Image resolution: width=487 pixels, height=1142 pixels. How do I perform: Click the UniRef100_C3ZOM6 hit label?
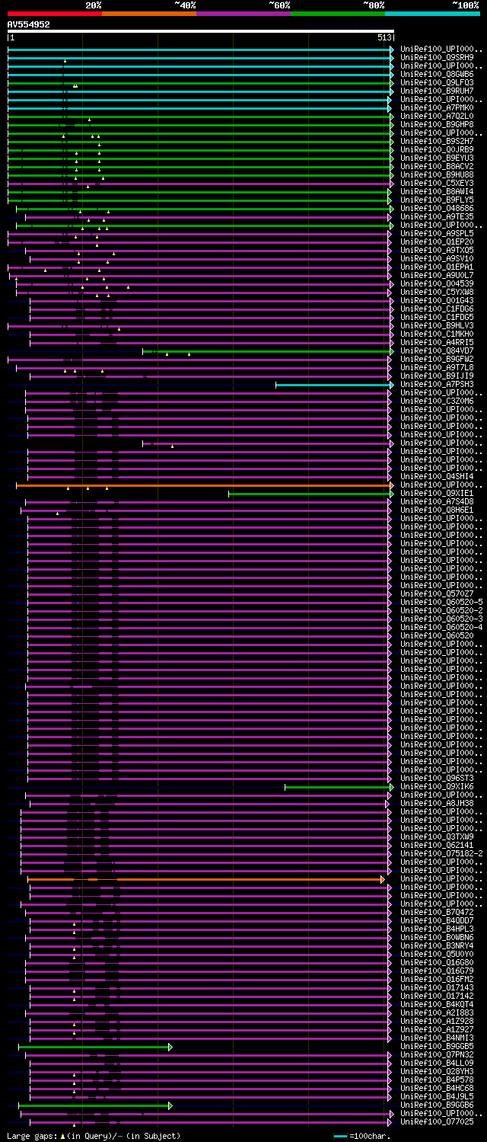tap(437, 401)
